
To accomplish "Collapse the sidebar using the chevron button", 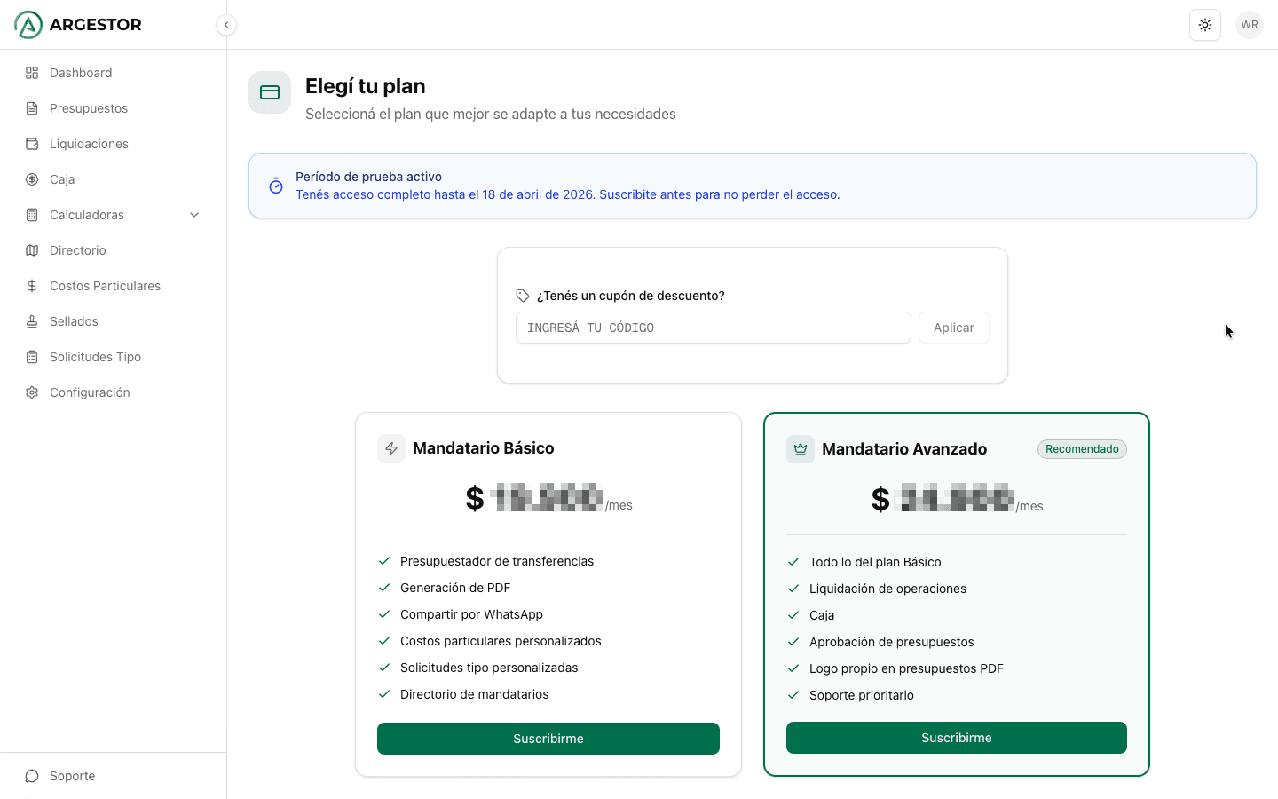I will tap(226, 25).
